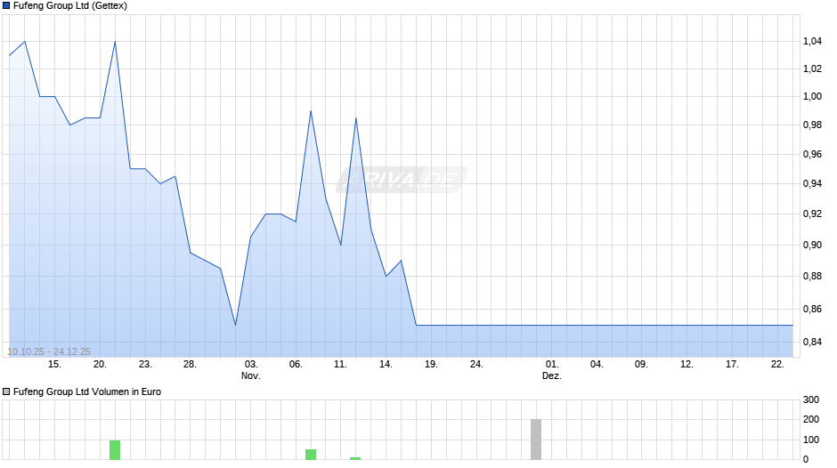Select the 1,04 price axis label

(x=812, y=42)
